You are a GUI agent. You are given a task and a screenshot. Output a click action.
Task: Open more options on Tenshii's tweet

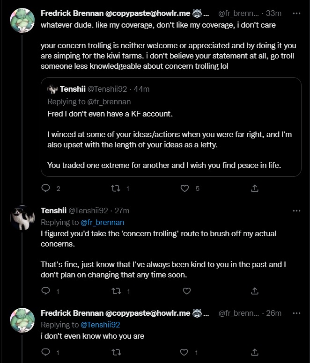[296, 211]
